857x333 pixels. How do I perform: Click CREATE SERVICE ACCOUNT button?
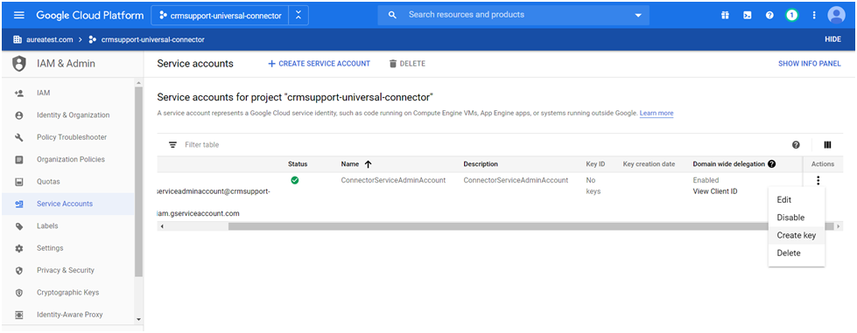click(320, 64)
